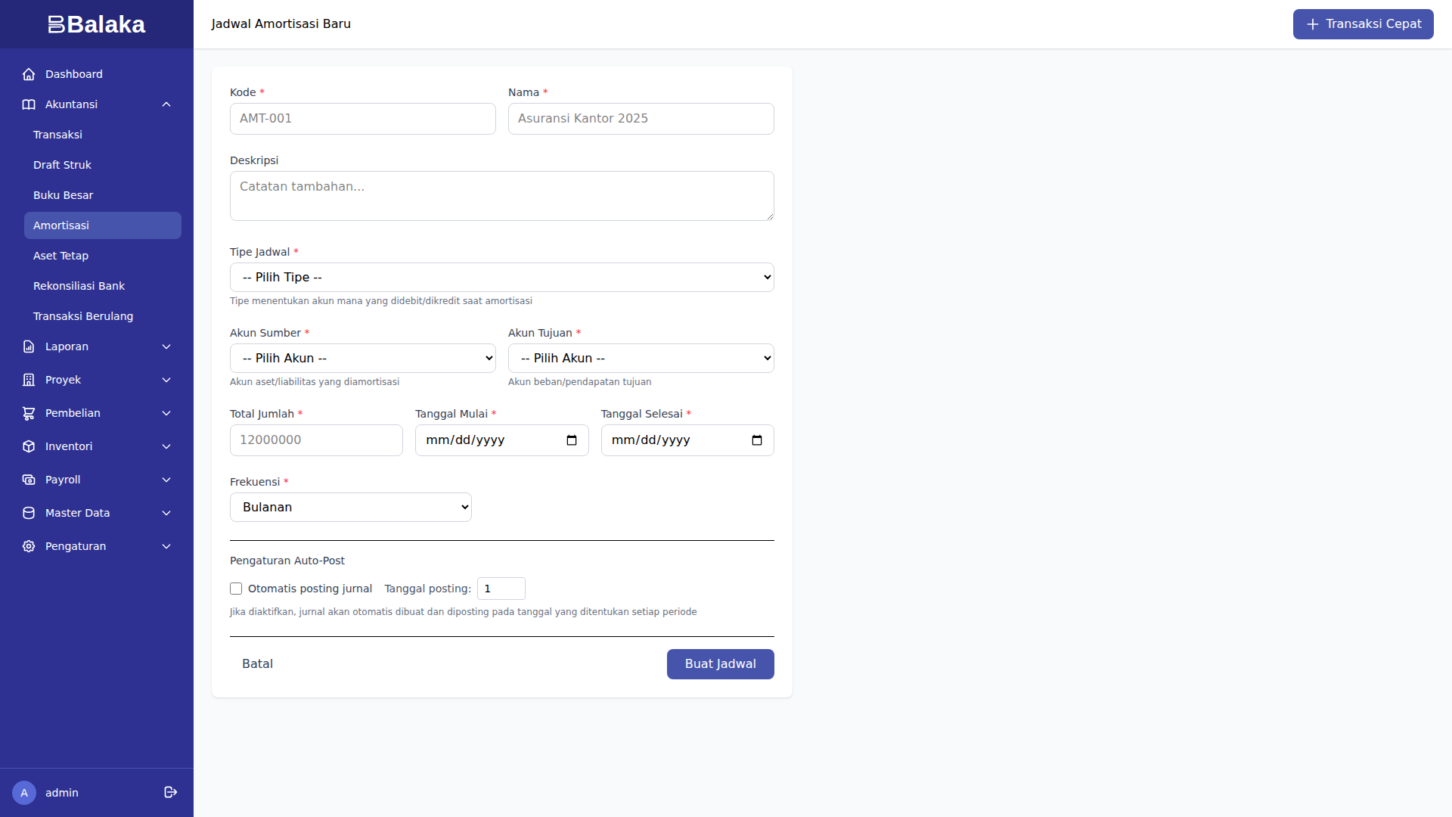The width and height of the screenshot is (1452, 817).
Task: Enable Otomatis posting jurnal checkbox
Action: pos(236,589)
